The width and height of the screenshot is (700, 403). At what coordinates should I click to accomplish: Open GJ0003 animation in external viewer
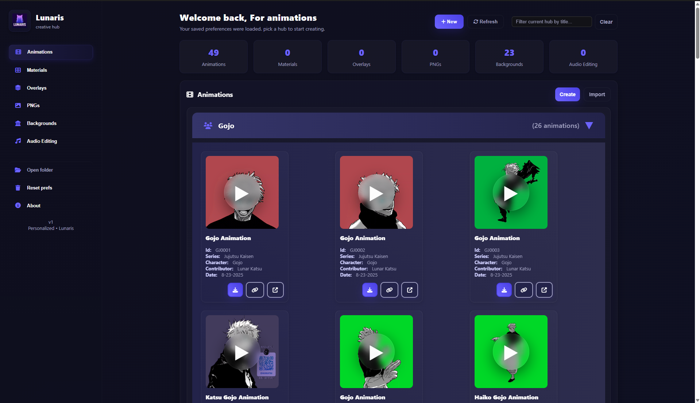click(x=544, y=290)
